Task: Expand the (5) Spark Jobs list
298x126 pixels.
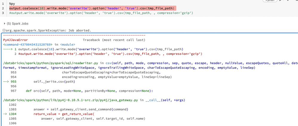Action: point(4,23)
